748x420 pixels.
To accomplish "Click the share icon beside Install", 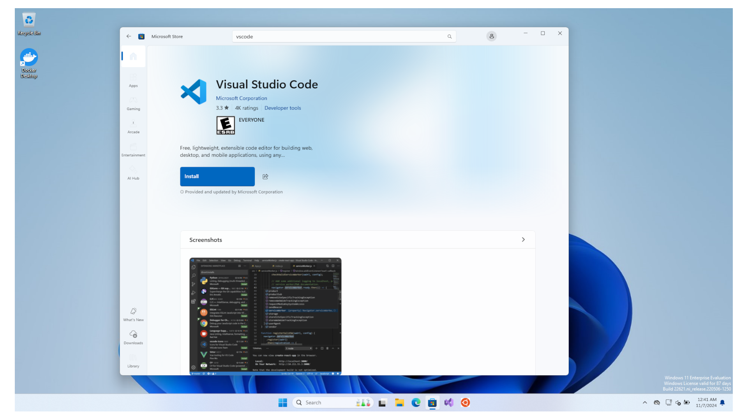I will pyautogui.click(x=265, y=177).
